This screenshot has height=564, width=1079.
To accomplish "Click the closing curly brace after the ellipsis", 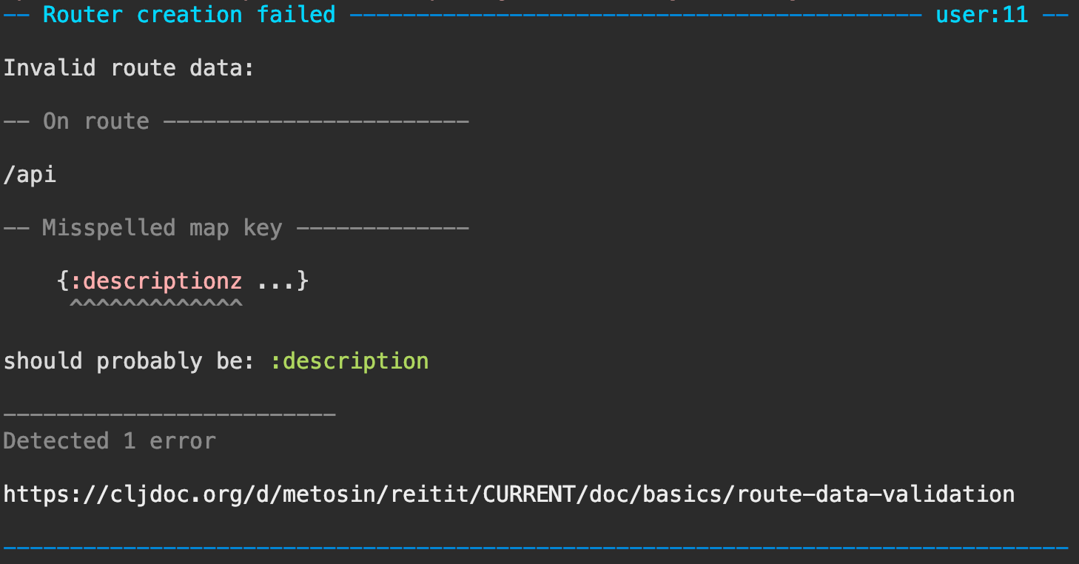I will [303, 281].
